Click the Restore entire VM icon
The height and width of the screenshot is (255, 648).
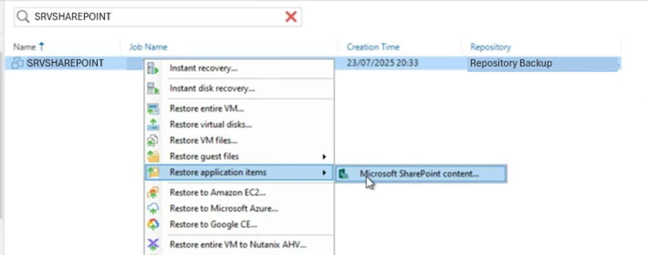154,109
